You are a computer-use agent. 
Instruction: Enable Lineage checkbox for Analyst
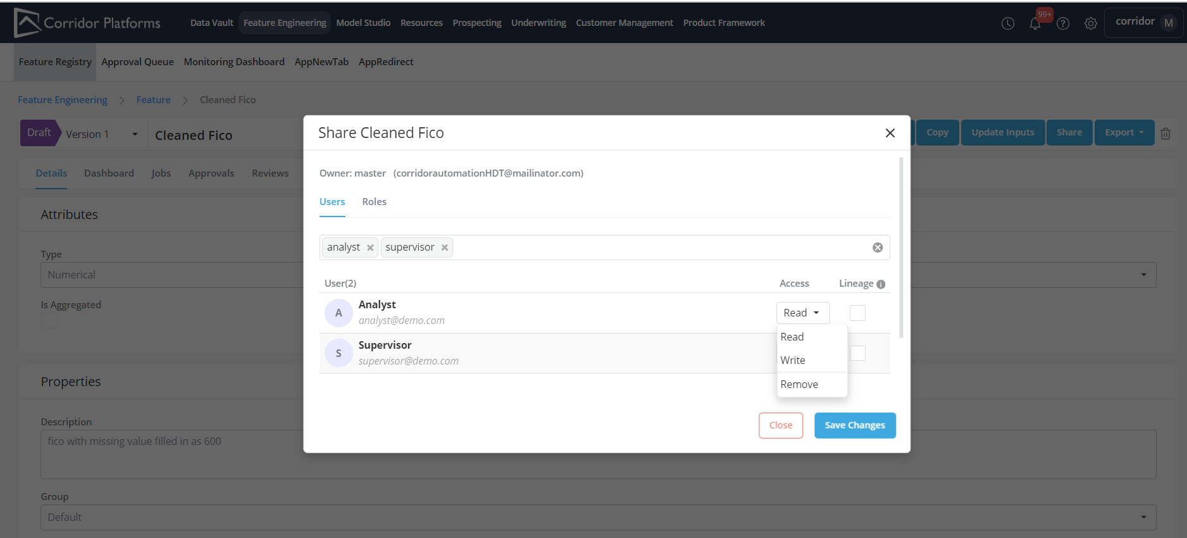point(857,313)
